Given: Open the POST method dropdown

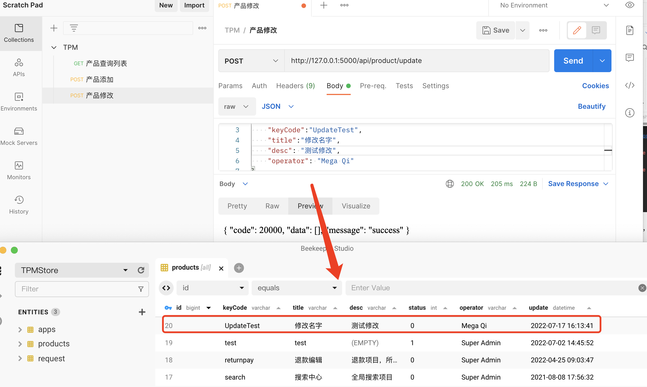Looking at the screenshot, I should (251, 61).
